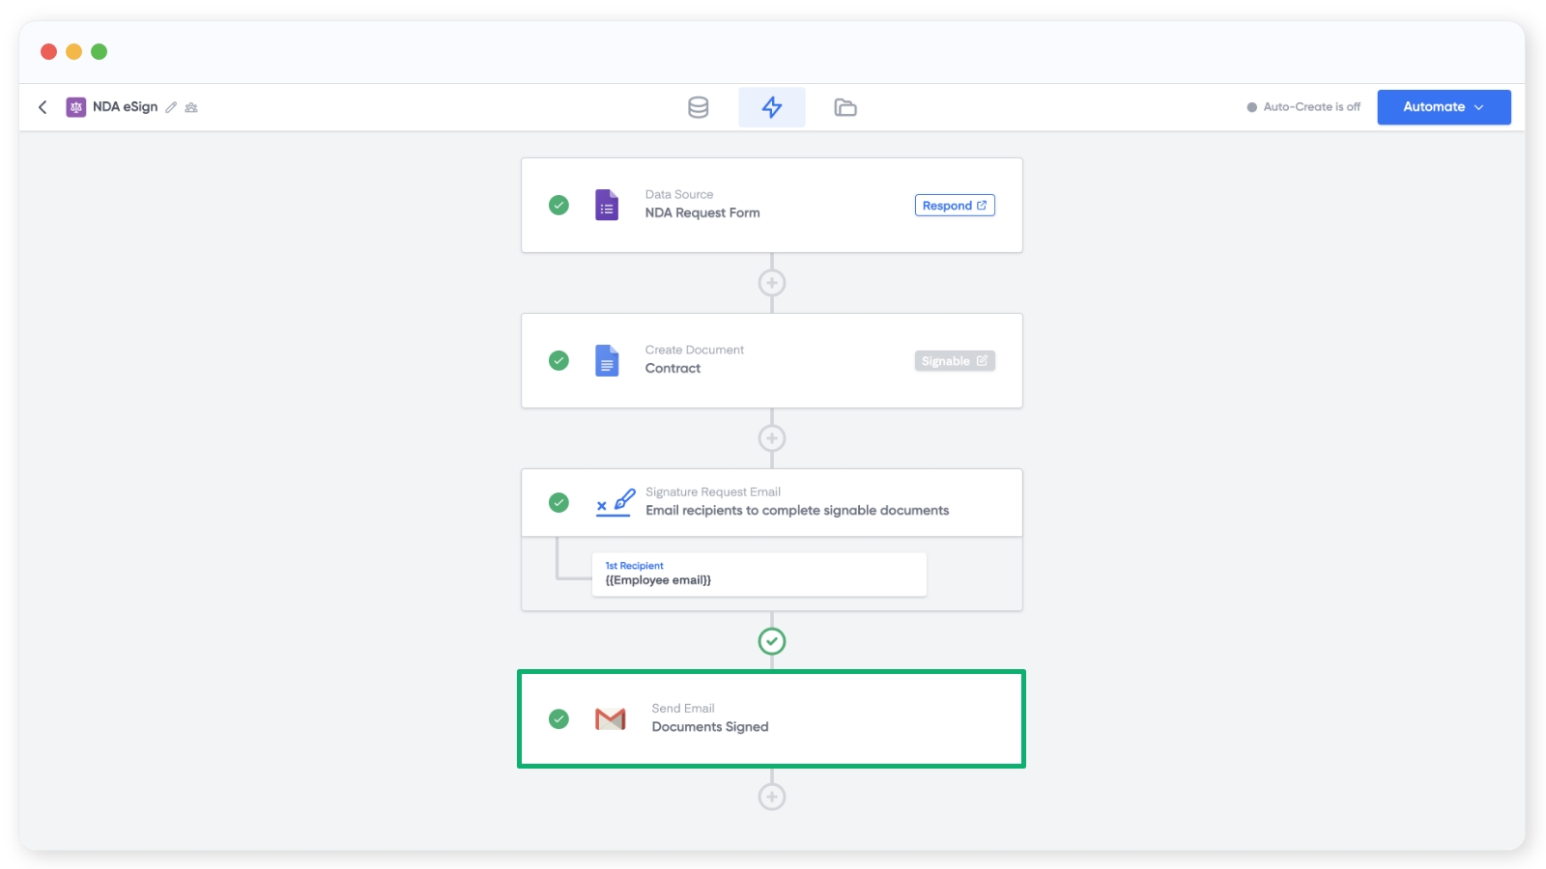Click the Signable button on Contract

954,361
